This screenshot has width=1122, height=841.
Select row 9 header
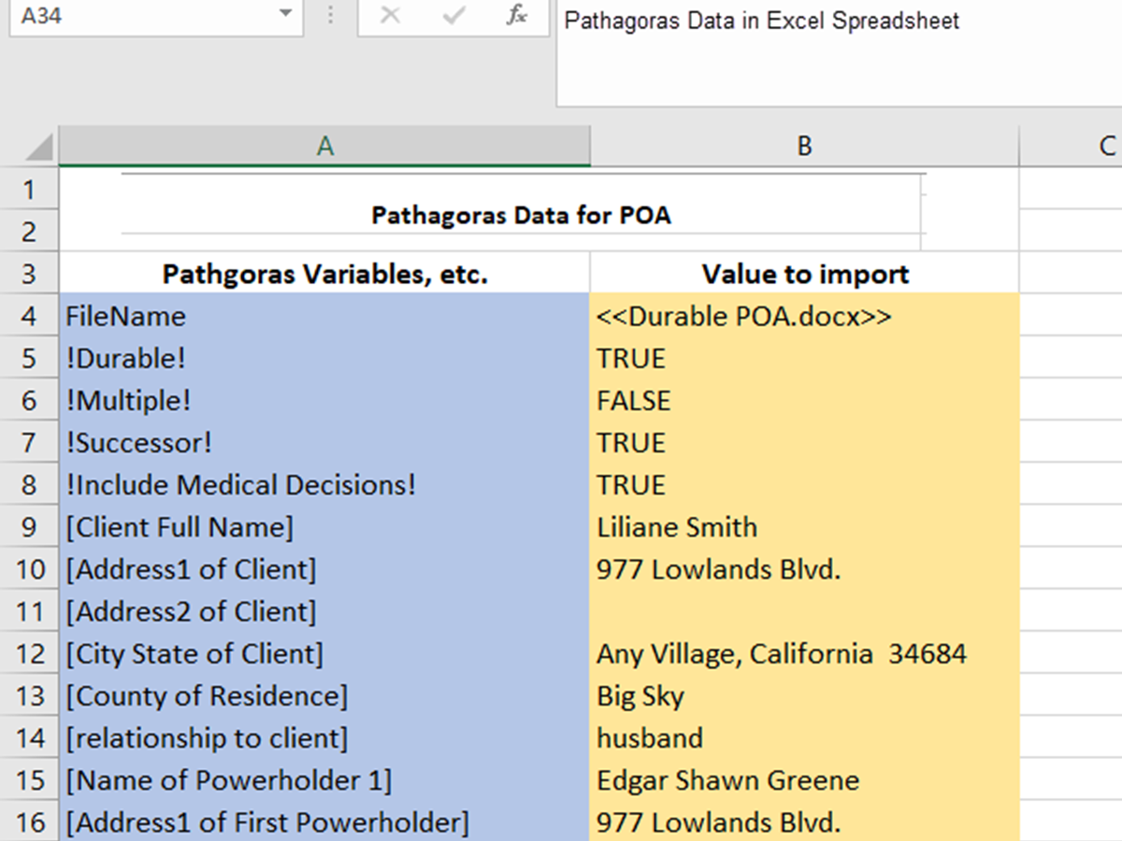tap(29, 527)
